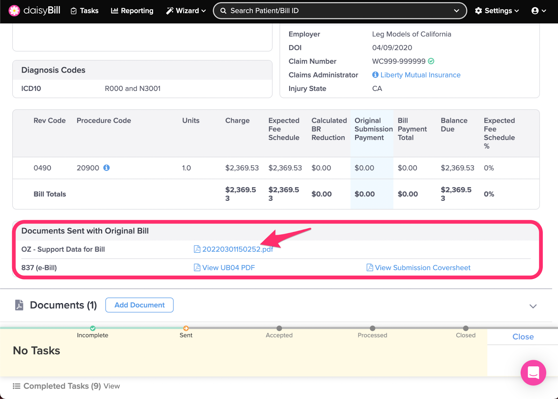Click the Procedure Code column header
Image resolution: width=558 pixels, height=399 pixels.
[x=104, y=121]
